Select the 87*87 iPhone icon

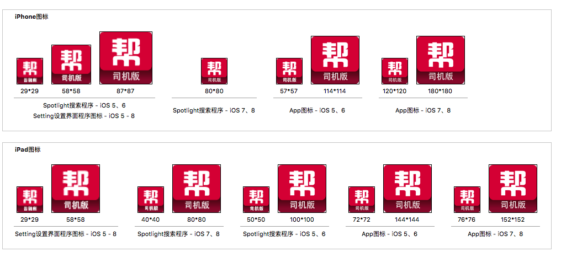(x=126, y=58)
